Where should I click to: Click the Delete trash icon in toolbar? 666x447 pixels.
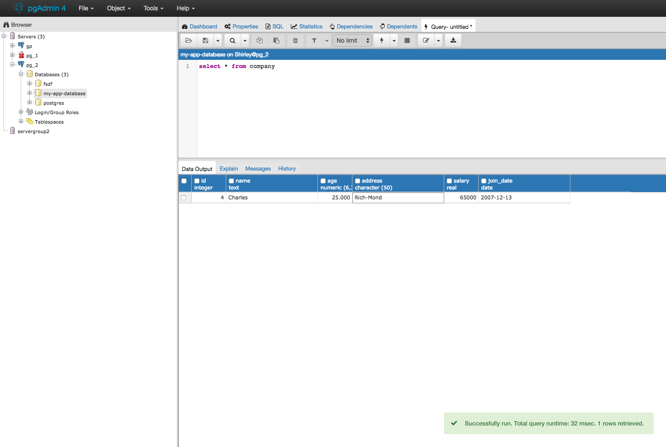click(x=296, y=40)
